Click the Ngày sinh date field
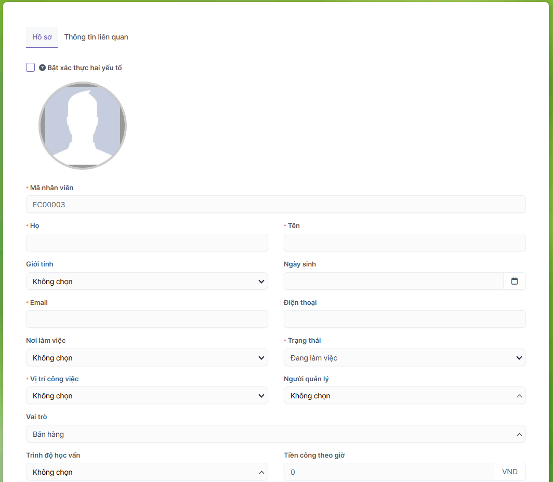Screen dimensions: 553x482 click(x=393, y=281)
